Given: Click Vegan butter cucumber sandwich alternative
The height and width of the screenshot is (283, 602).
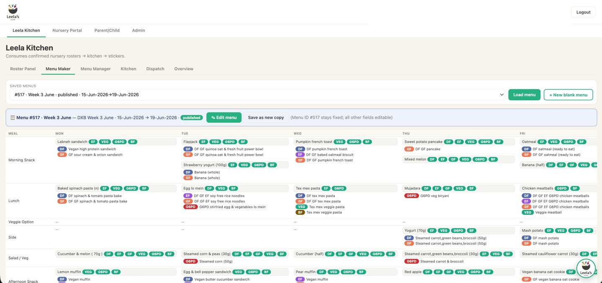Looking at the screenshot, I should (x=222, y=279).
